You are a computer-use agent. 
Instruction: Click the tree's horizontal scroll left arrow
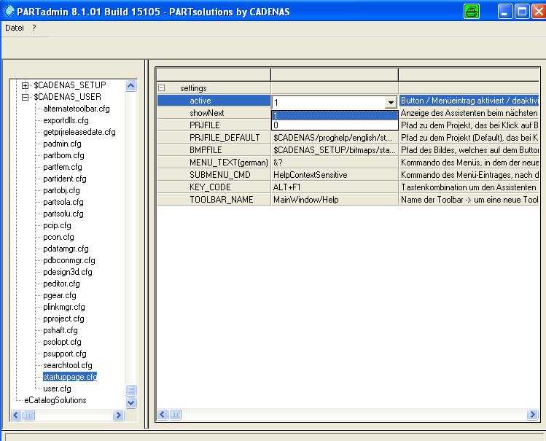coord(16,415)
